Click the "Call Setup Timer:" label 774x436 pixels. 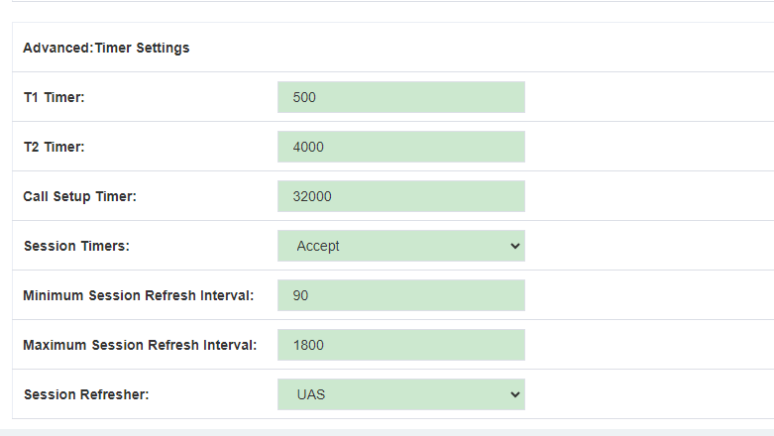(80, 196)
